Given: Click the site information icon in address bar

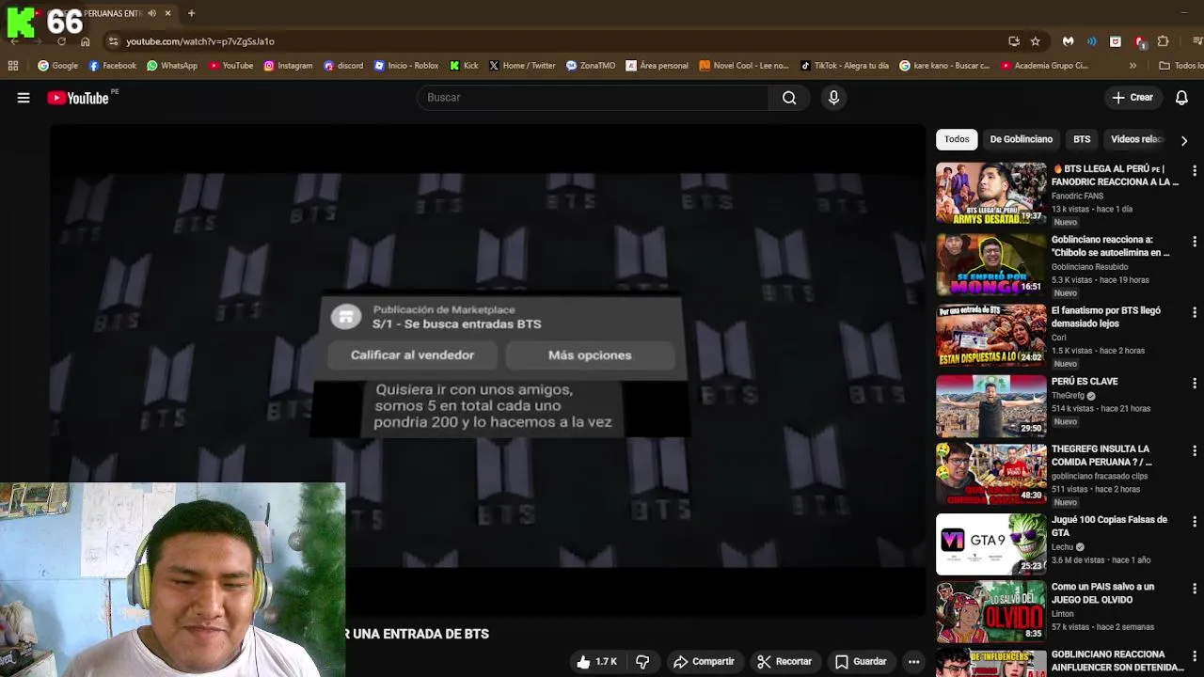Looking at the screenshot, I should coord(113,41).
